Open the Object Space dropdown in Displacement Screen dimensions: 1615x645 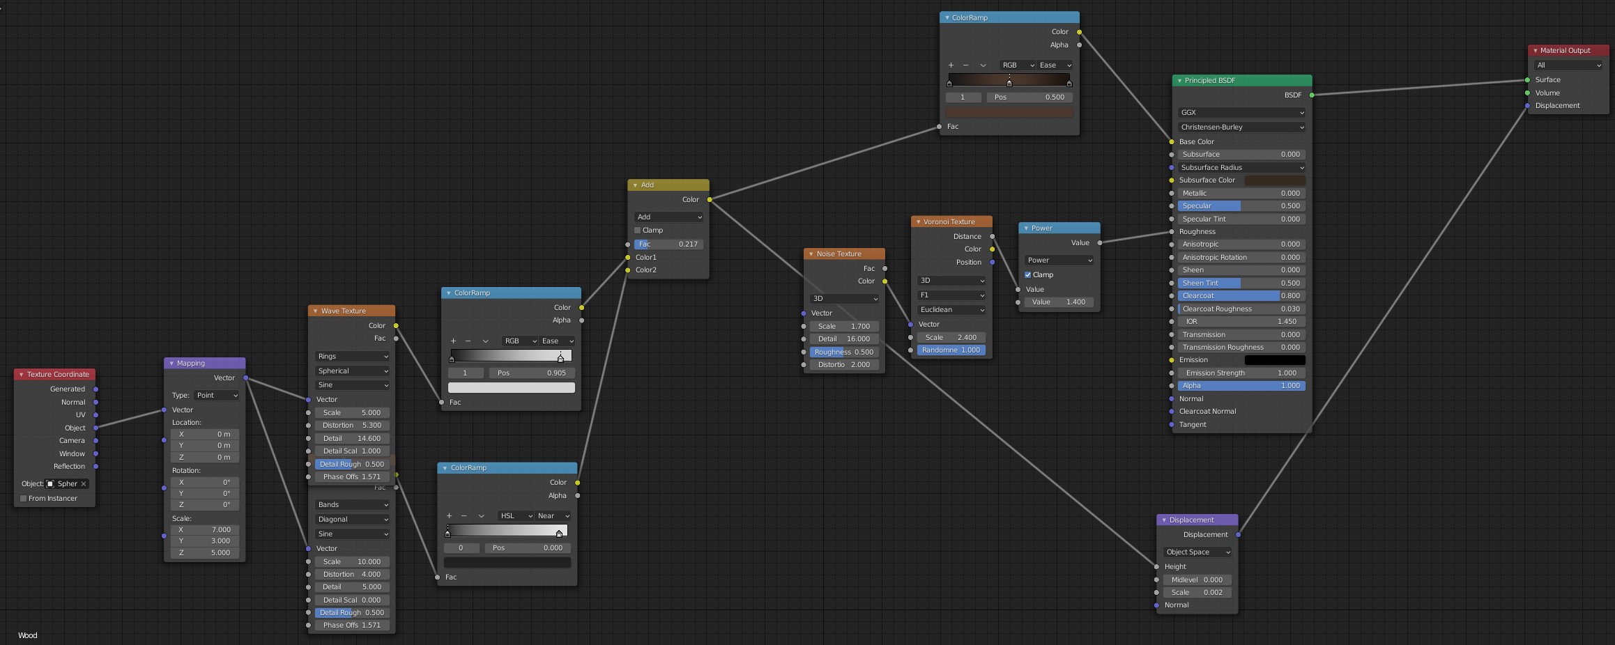pos(1197,552)
